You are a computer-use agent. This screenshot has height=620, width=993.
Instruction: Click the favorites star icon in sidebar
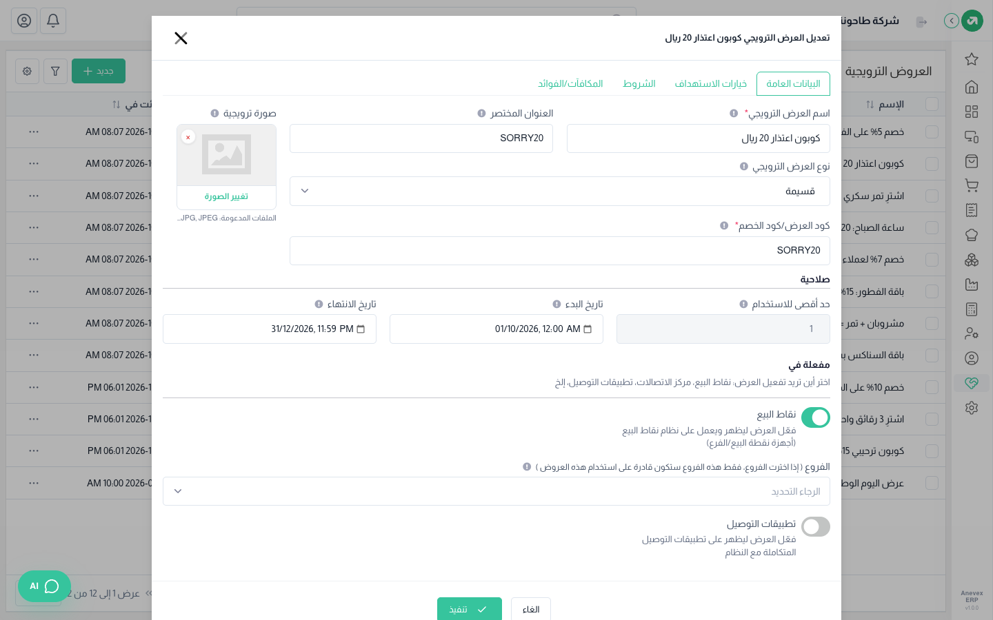click(972, 59)
